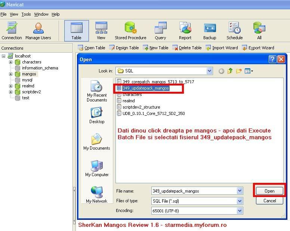
Task: Select the Schedule icon
Action: click(x=234, y=31)
